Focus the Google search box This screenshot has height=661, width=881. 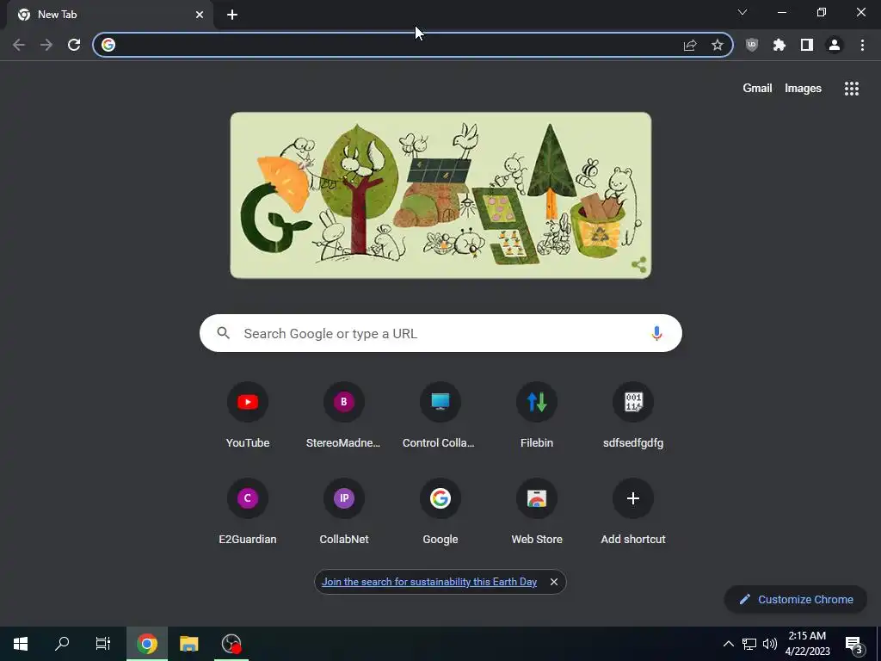pyautogui.click(x=440, y=333)
